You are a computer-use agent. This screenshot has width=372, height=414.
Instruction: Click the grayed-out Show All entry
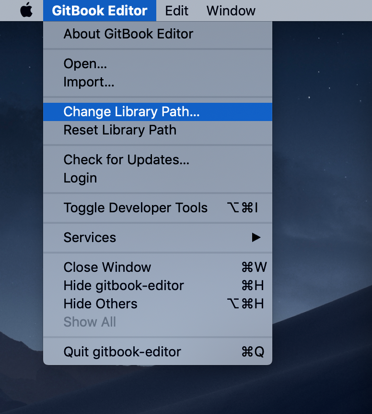(90, 322)
